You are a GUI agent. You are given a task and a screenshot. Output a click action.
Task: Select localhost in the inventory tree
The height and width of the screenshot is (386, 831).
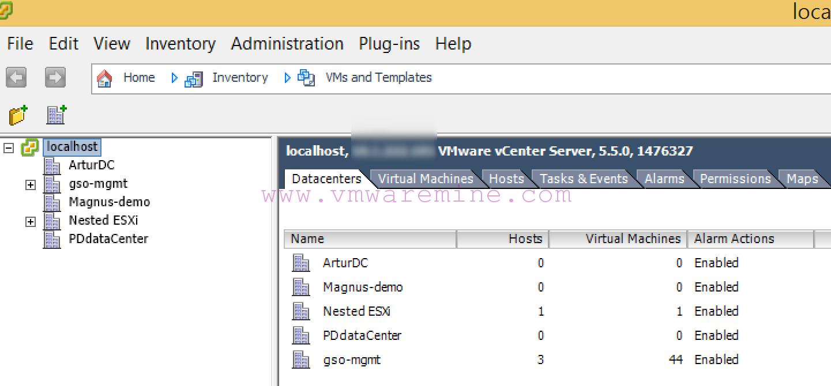coord(72,147)
